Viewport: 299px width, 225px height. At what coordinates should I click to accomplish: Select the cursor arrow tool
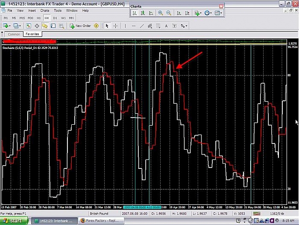pyautogui.click(x=107, y=26)
